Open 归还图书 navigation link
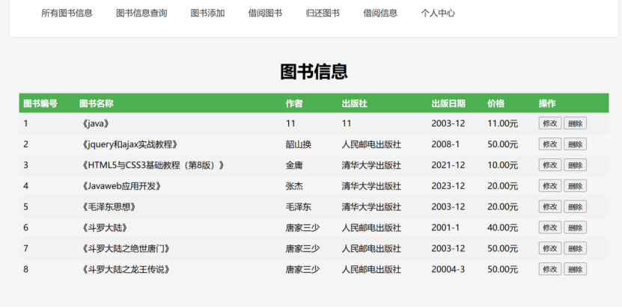This screenshot has width=622, height=308. click(323, 13)
